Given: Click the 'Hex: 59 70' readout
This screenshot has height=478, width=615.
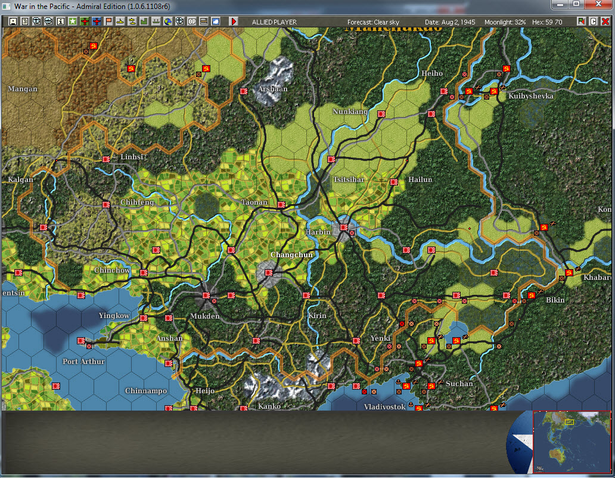Looking at the screenshot, I should point(546,22).
